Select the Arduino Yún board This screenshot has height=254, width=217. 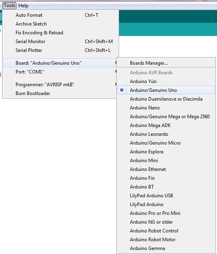click(166, 81)
